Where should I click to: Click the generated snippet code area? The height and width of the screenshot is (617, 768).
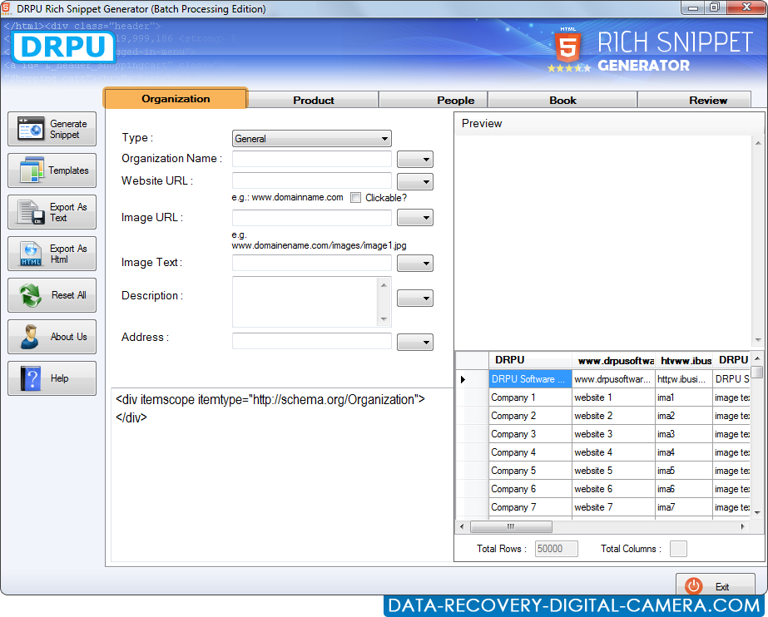pyautogui.click(x=282, y=475)
